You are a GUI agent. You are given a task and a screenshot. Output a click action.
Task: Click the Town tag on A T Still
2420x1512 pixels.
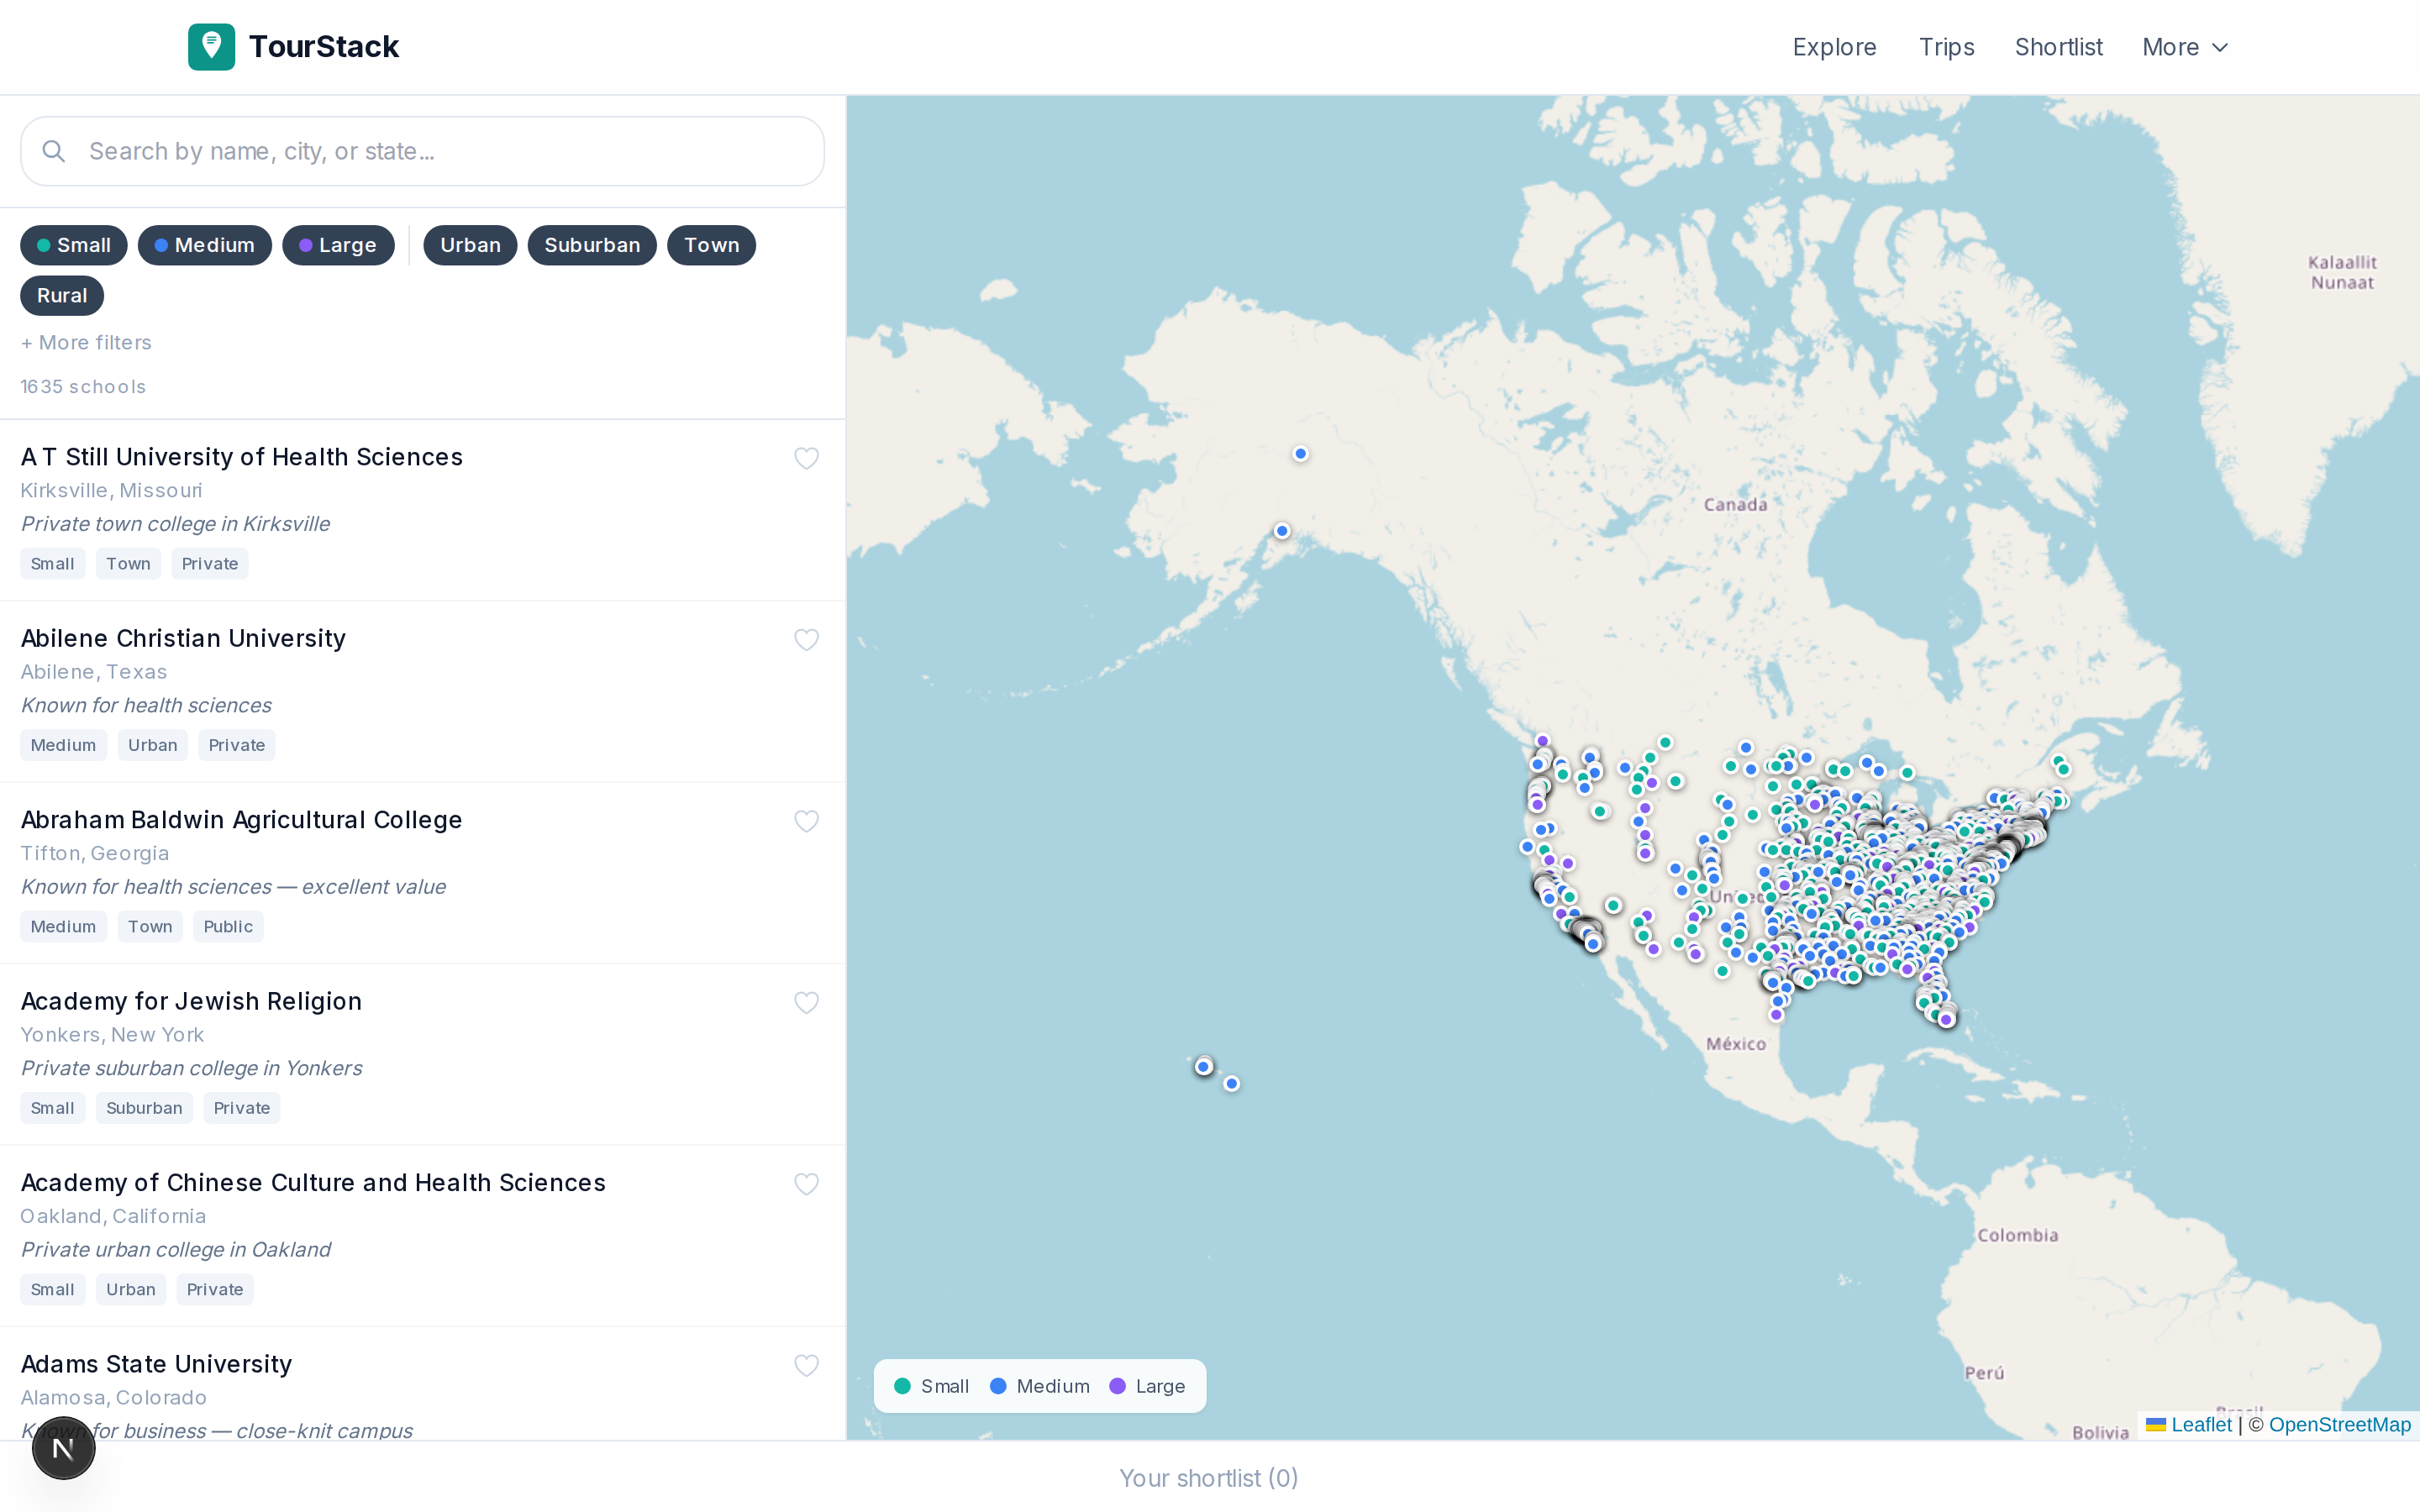coord(128,564)
